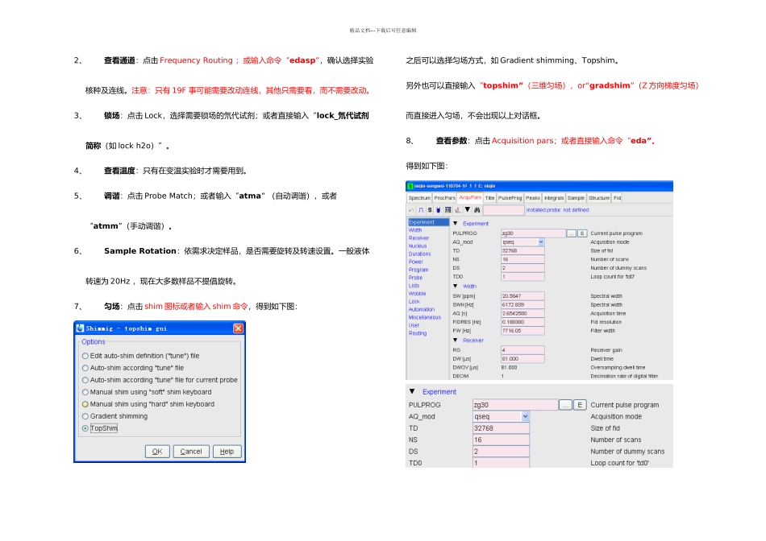Open AQ_mod qseq dropdown in enlarged panel
This screenshot has height=541, width=766.
pos(525,416)
